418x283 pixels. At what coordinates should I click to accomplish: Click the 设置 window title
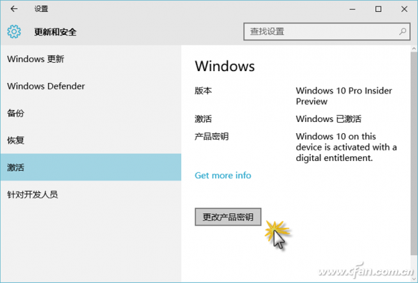pyautogui.click(x=41, y=9)
